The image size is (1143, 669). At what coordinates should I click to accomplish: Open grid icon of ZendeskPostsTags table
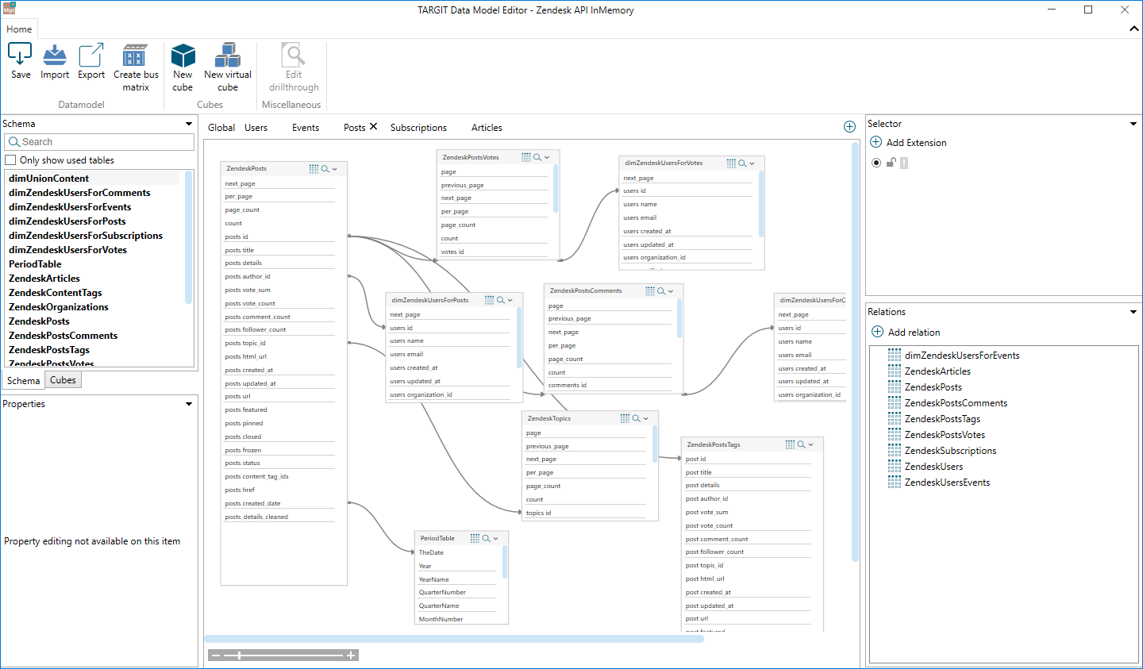click(791, 444)
